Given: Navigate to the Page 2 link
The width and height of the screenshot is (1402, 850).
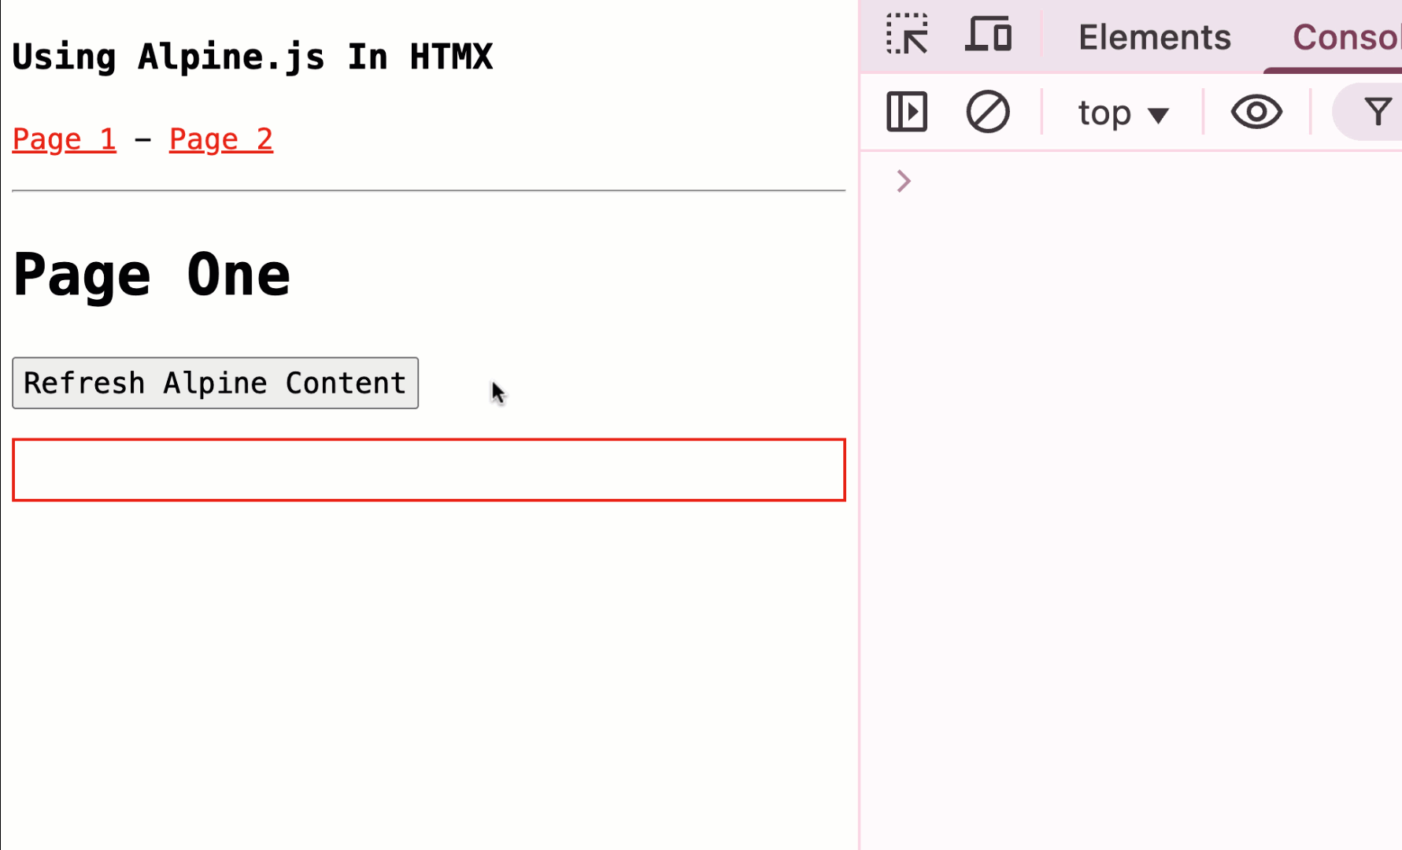Looking at the screenshot, I should 221,139.
